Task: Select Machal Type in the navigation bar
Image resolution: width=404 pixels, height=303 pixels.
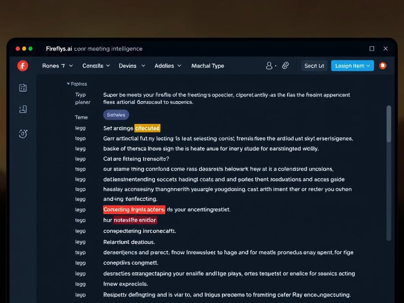Action: coord(208,66)
